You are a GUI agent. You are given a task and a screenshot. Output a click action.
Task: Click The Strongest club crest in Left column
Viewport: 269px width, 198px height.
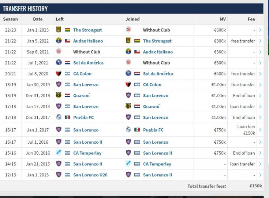pyautogui.click(x=59, y=30)
